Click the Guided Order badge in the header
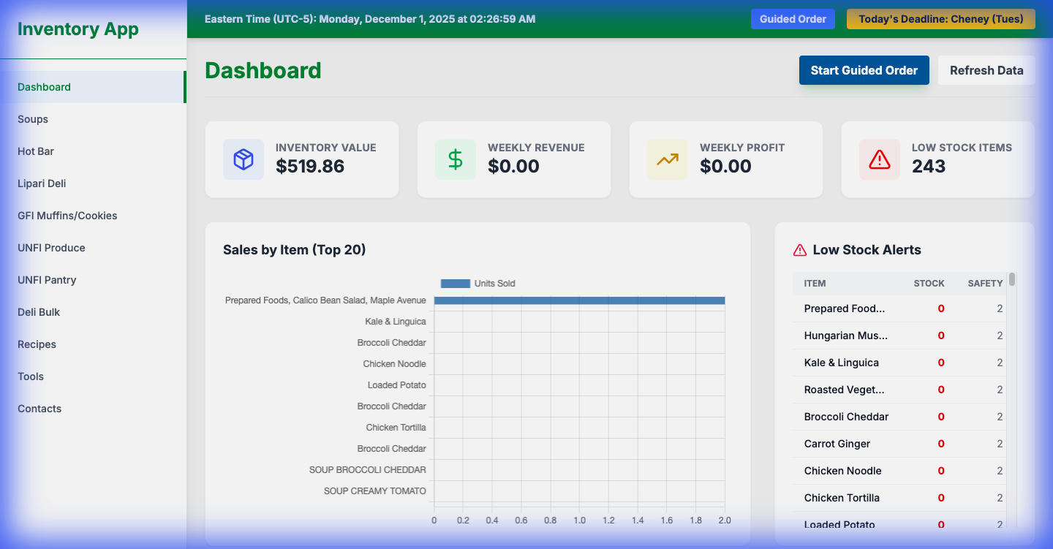Image resolution: width=1053 pixels, height=549 pixels. pos(793,19)
